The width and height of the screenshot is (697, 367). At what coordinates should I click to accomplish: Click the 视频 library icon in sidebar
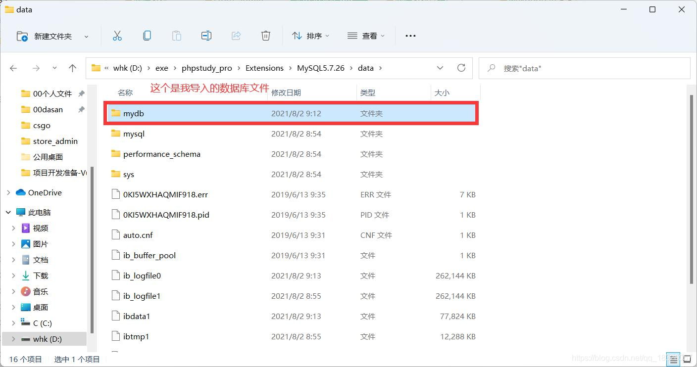click(x=26, y=228)
